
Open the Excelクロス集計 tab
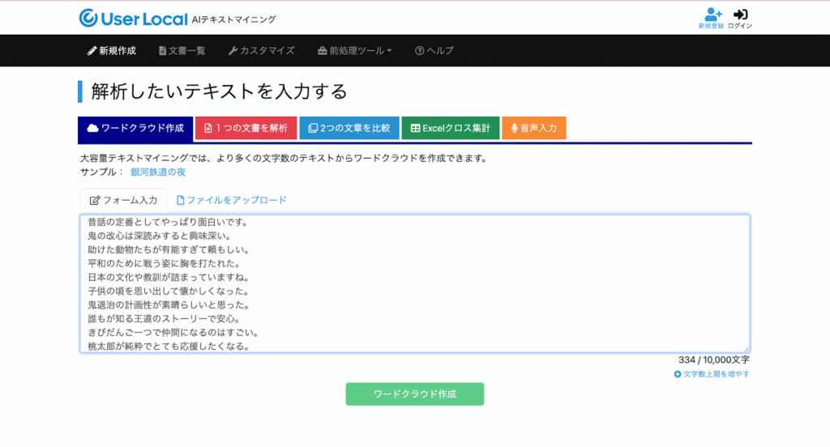[x=450, y=128]
